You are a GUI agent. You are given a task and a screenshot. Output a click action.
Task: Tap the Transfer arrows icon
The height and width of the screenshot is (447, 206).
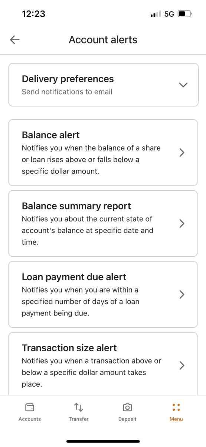[79, 407]
